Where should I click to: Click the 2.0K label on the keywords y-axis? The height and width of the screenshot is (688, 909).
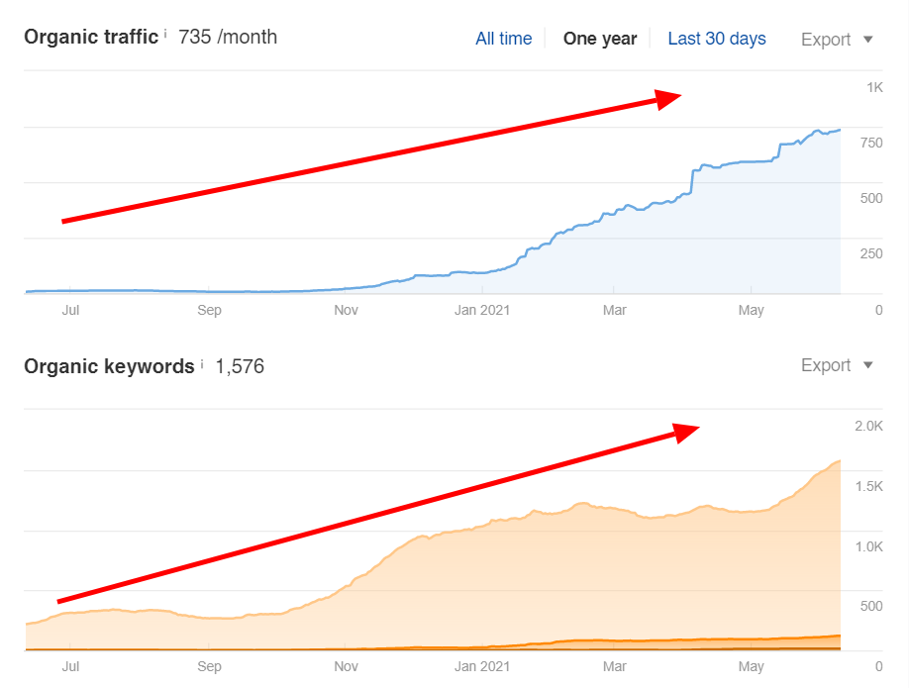coord(868,427)
